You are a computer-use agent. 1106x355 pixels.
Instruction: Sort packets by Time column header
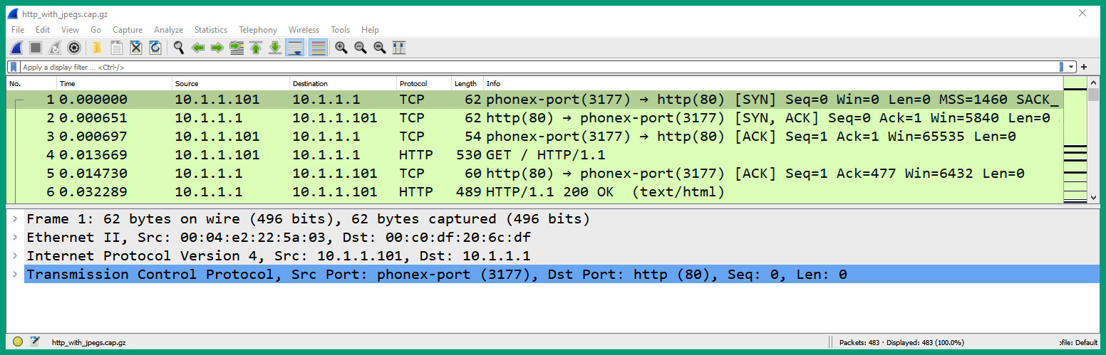coord(114,83)
